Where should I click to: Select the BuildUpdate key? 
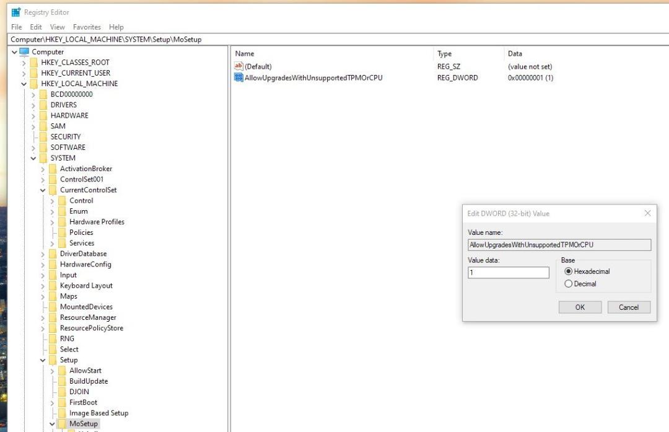coord(89,381)
